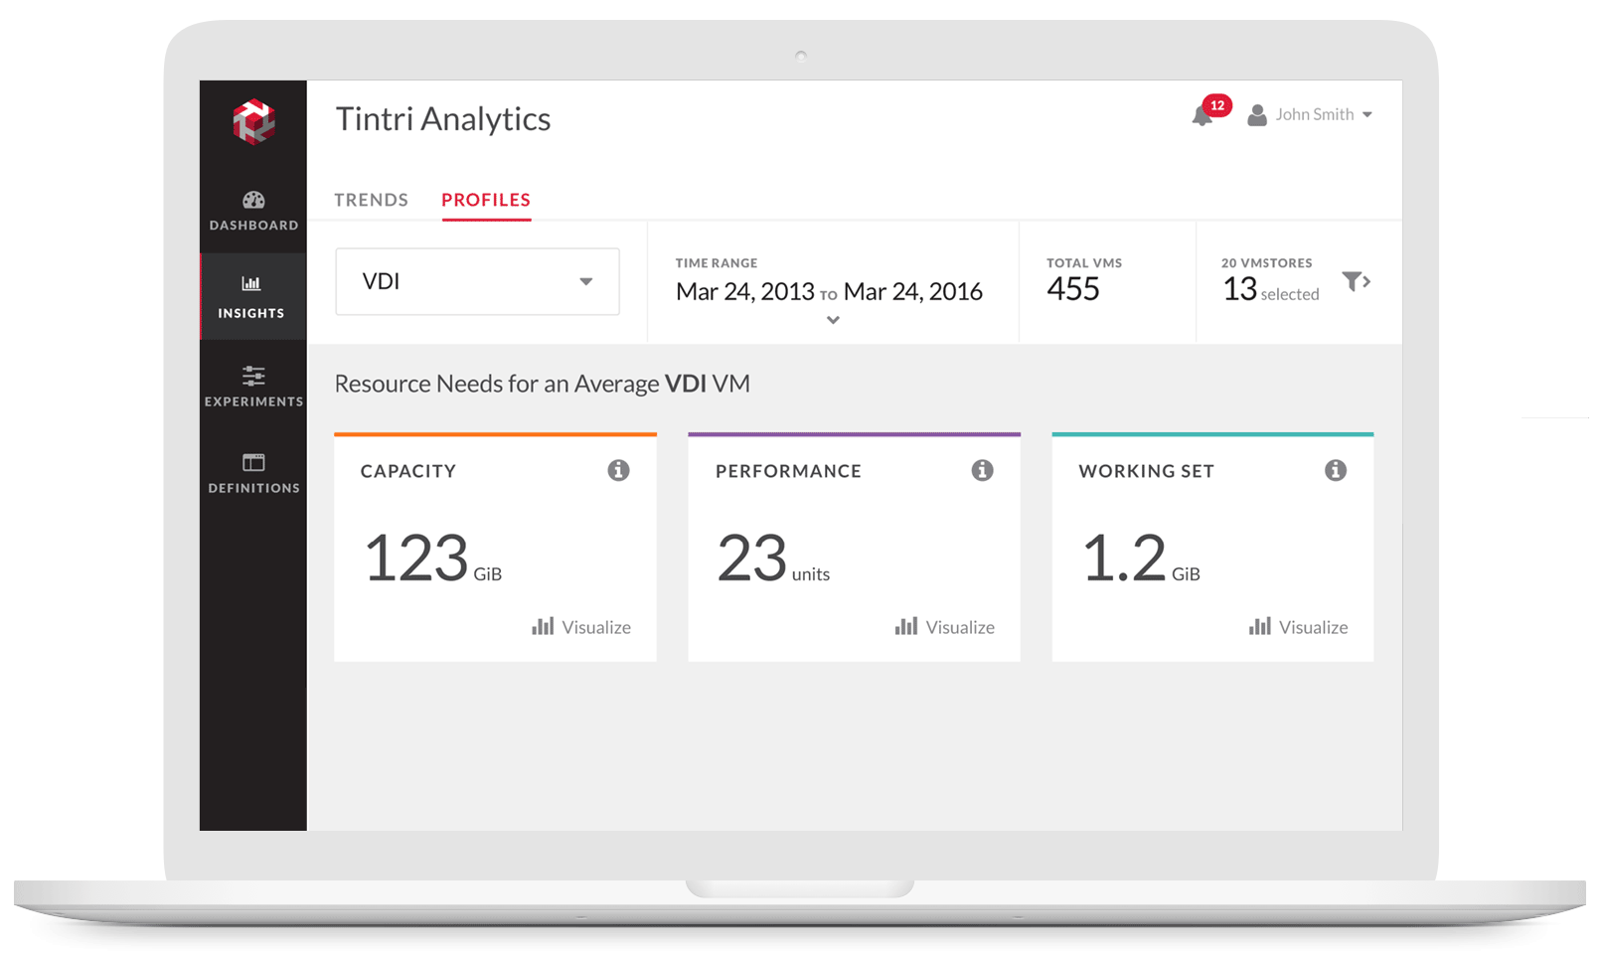The height and width of the screenshot is (954, 1605).
Task: Click the 13 selected VMstores value
Action: 1271,289
